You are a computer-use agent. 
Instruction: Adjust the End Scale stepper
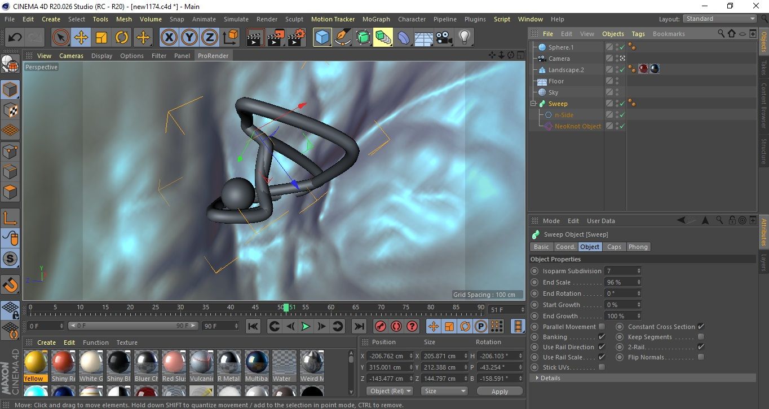click(x=639, y=282)
